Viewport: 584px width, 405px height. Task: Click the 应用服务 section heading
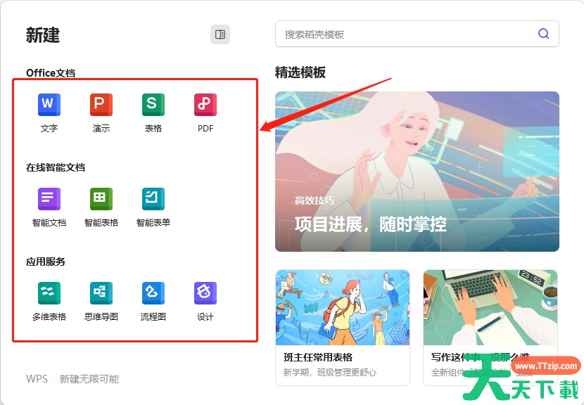[x=46, y=262]
